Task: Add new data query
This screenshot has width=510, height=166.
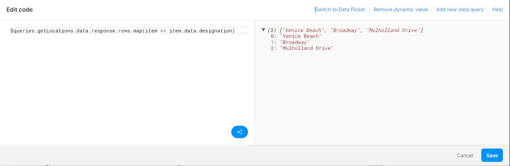Action: [x=460, y=10]
